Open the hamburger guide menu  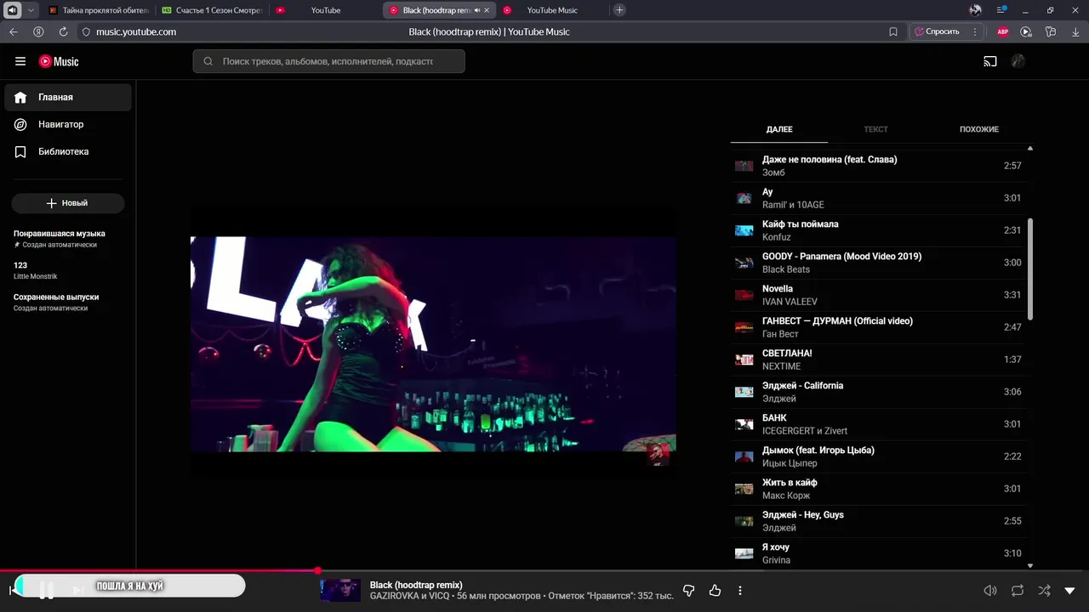tap(20, 61)
